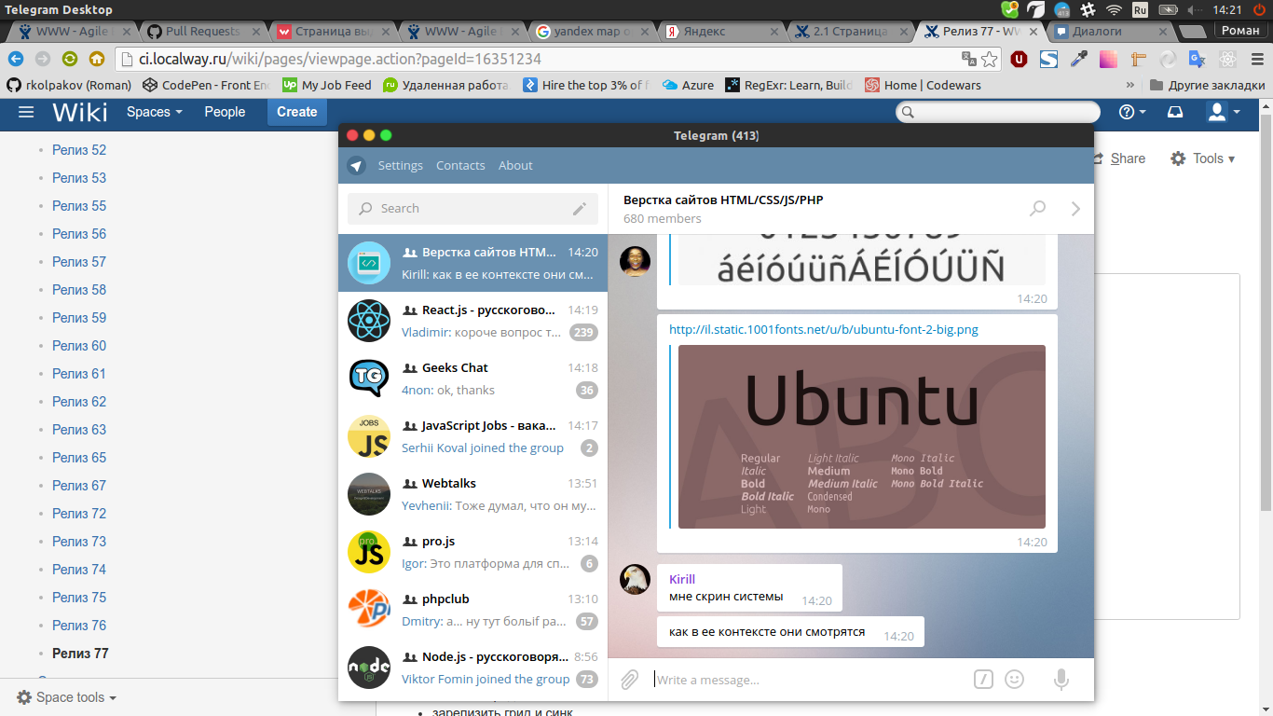The image size is (1273, 716).
Task: Click the Share button on wiki page
Action: (x=1118, y=158)
